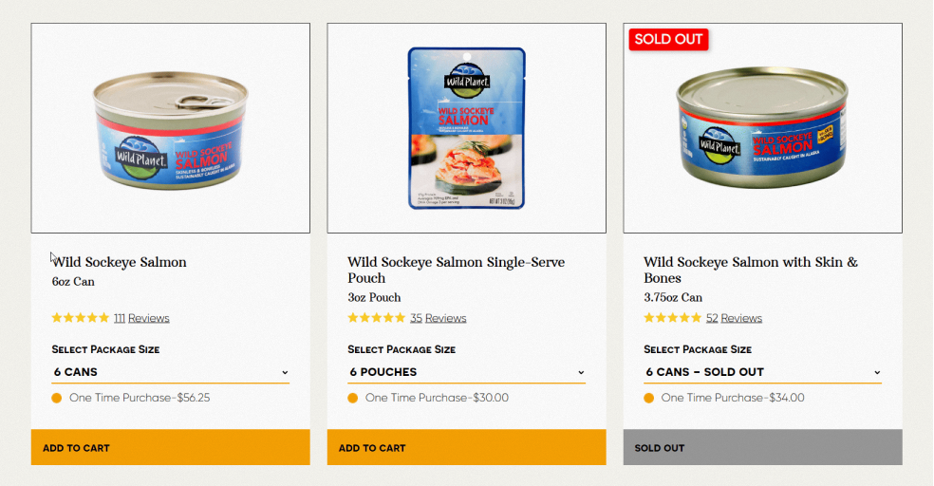The image size is (934, 486).
Task: Click the Salmon with Skin & Bones can image
Action: pos(762,128)
